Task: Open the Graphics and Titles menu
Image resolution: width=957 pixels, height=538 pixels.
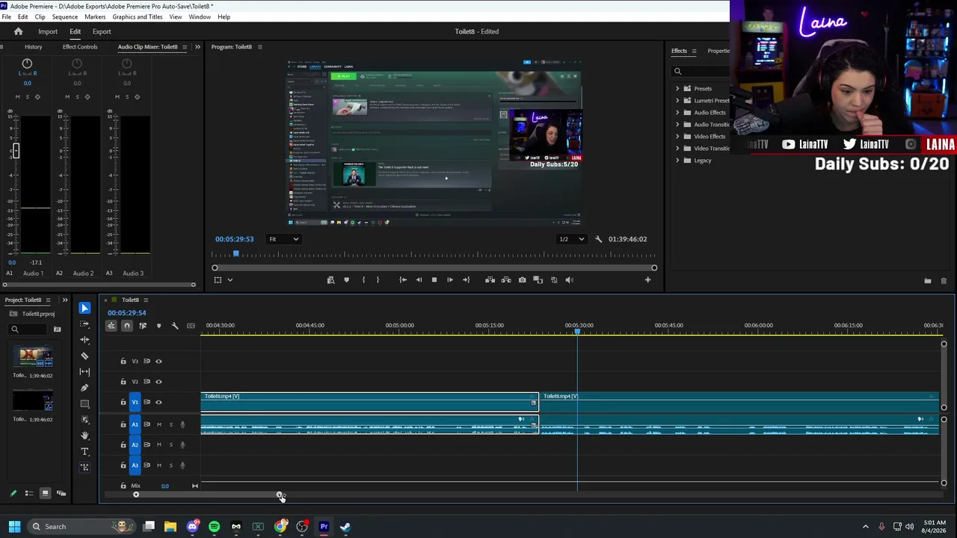Action: pos(138,16)
